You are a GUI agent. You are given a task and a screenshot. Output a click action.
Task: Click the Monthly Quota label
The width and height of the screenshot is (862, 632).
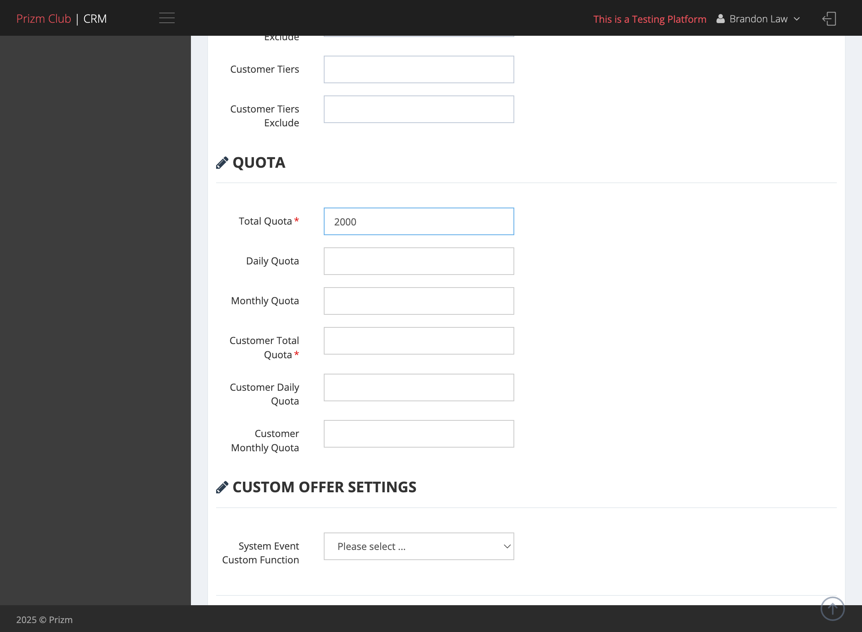click(265, 301)
